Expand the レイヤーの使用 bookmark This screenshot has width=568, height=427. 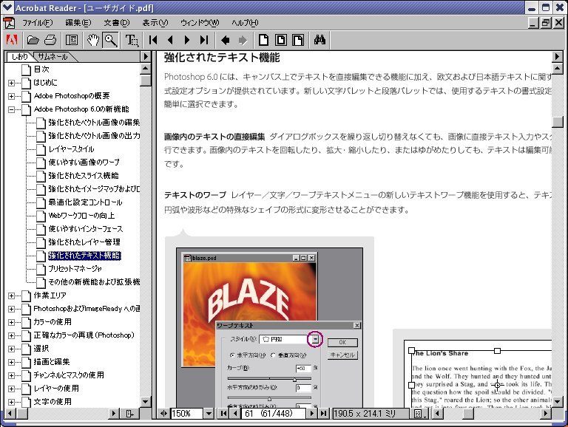11,389
